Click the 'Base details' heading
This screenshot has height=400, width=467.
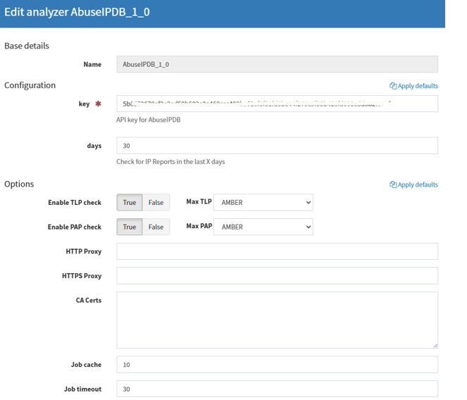tap(27, 46)
